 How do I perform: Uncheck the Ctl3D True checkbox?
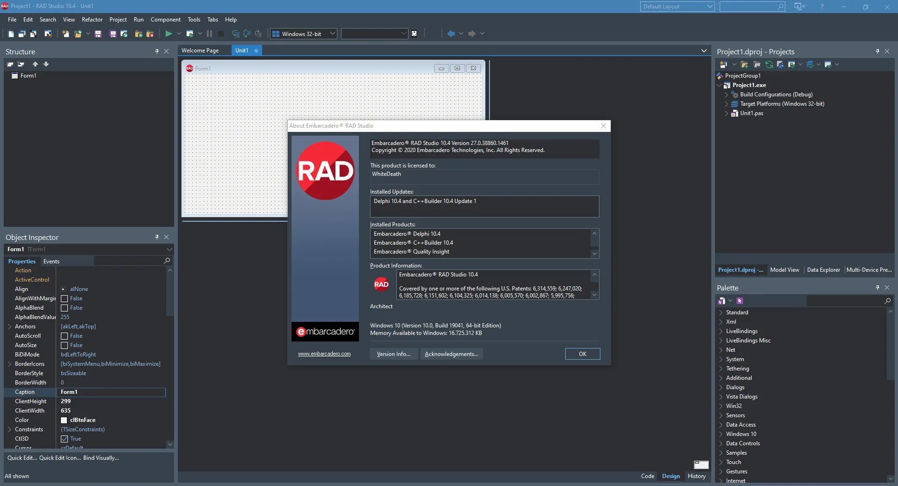point(65,439)
